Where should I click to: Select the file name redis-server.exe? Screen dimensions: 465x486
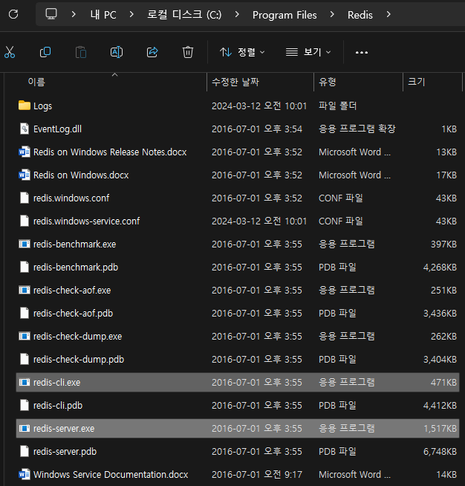[x=64, y=428]
